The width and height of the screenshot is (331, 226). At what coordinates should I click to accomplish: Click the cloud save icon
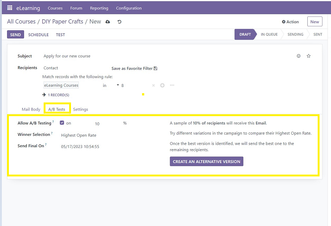click(x=108, y=22)
